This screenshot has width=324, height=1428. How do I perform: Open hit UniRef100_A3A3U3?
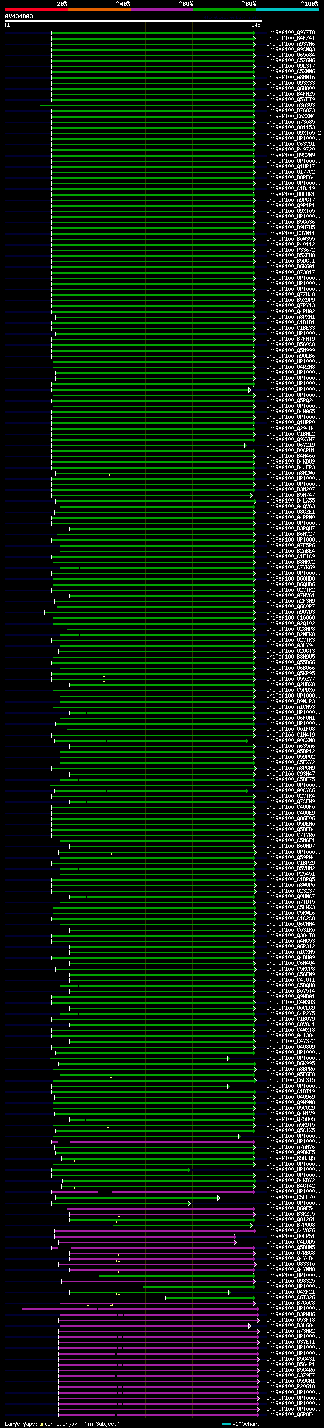point(291,105)
